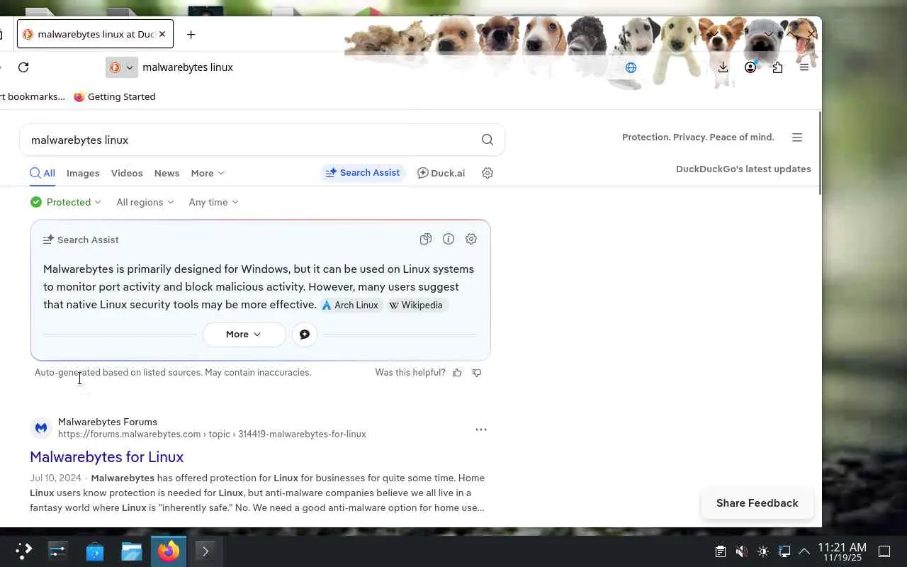
Task: Click the translate page globe icon
Action: click(631, 67)
